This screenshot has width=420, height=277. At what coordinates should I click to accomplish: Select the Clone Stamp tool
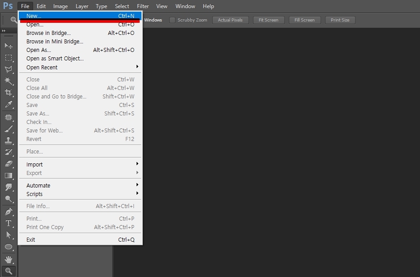coord(9,141)
